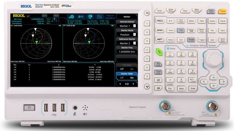
Task: Open the window layout icon
Action: click(x=100, y=17)
